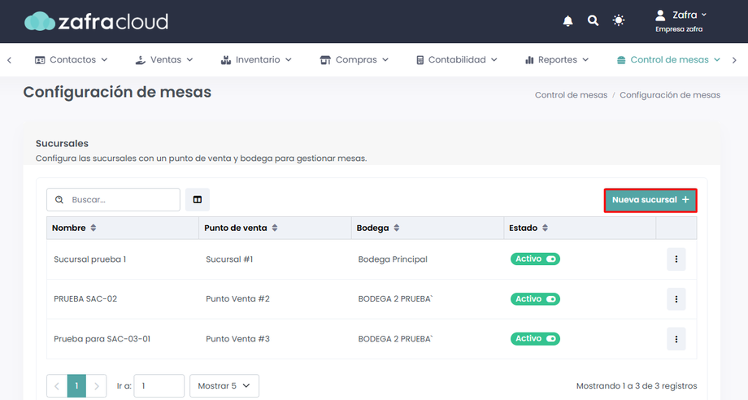Select Sucursal prueba 1 name cell
The image size is (748, 400).
(89, 259)
